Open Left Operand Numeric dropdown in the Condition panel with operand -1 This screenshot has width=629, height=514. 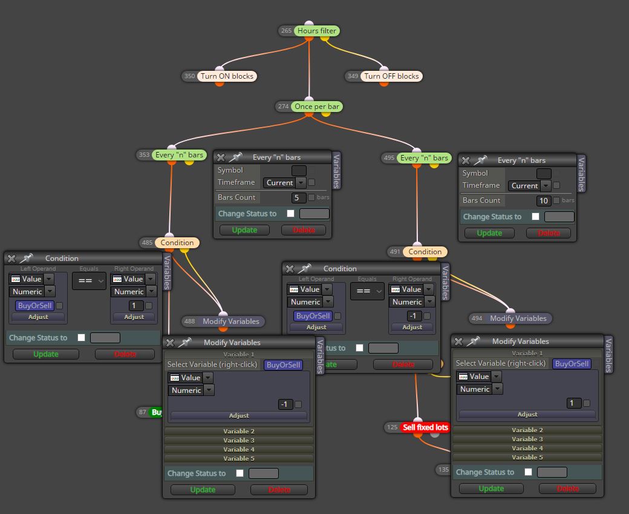[310, 301]
